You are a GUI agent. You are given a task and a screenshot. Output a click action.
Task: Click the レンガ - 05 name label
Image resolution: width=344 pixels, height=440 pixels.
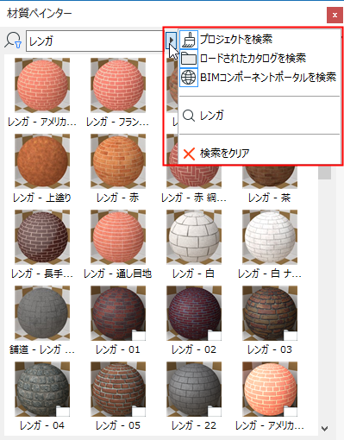(x=118, y=425)
